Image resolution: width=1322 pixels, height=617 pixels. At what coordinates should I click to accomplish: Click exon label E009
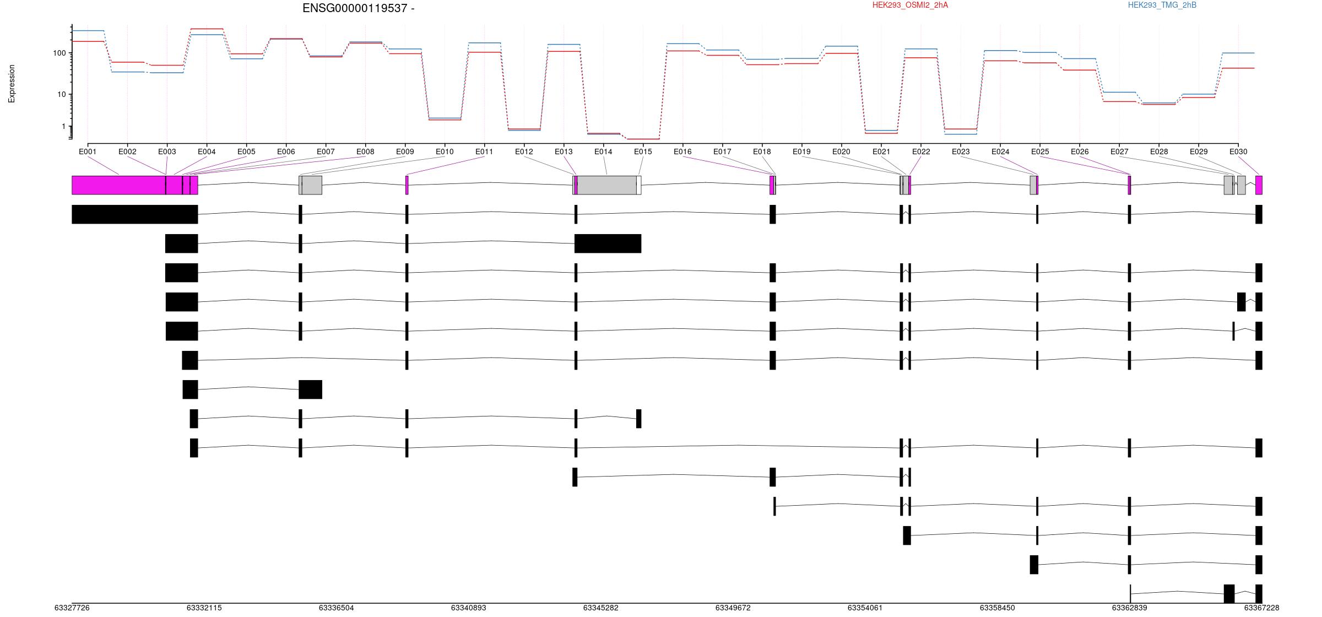point(405,151)
